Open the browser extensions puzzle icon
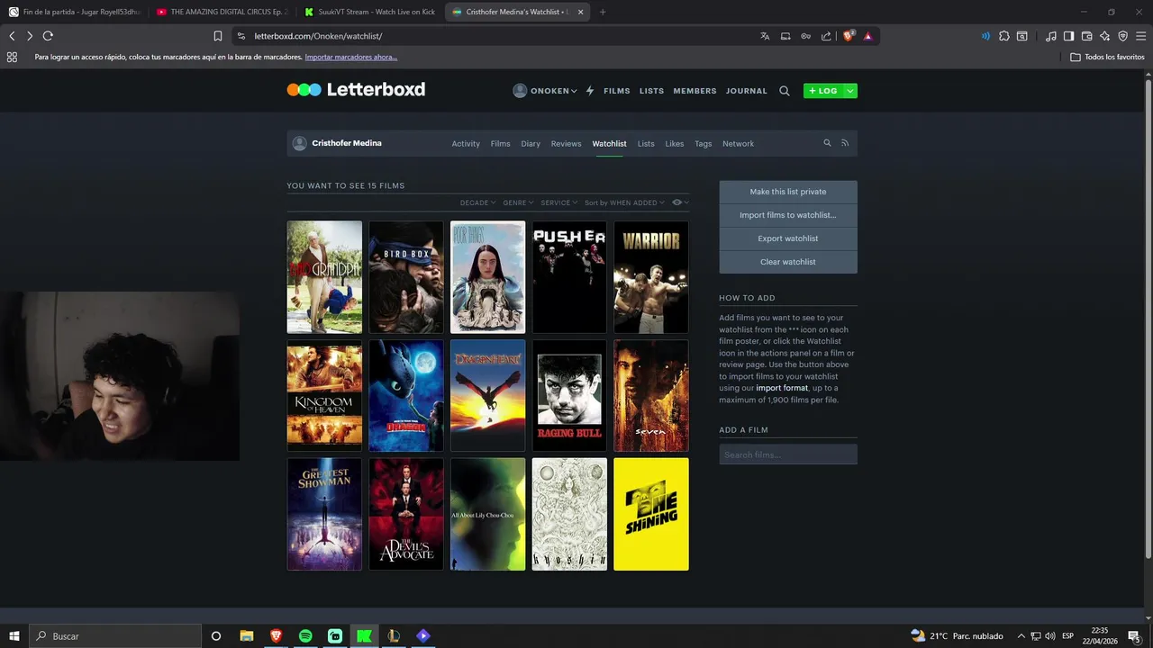1153x648 pixels. point(1004,36)
